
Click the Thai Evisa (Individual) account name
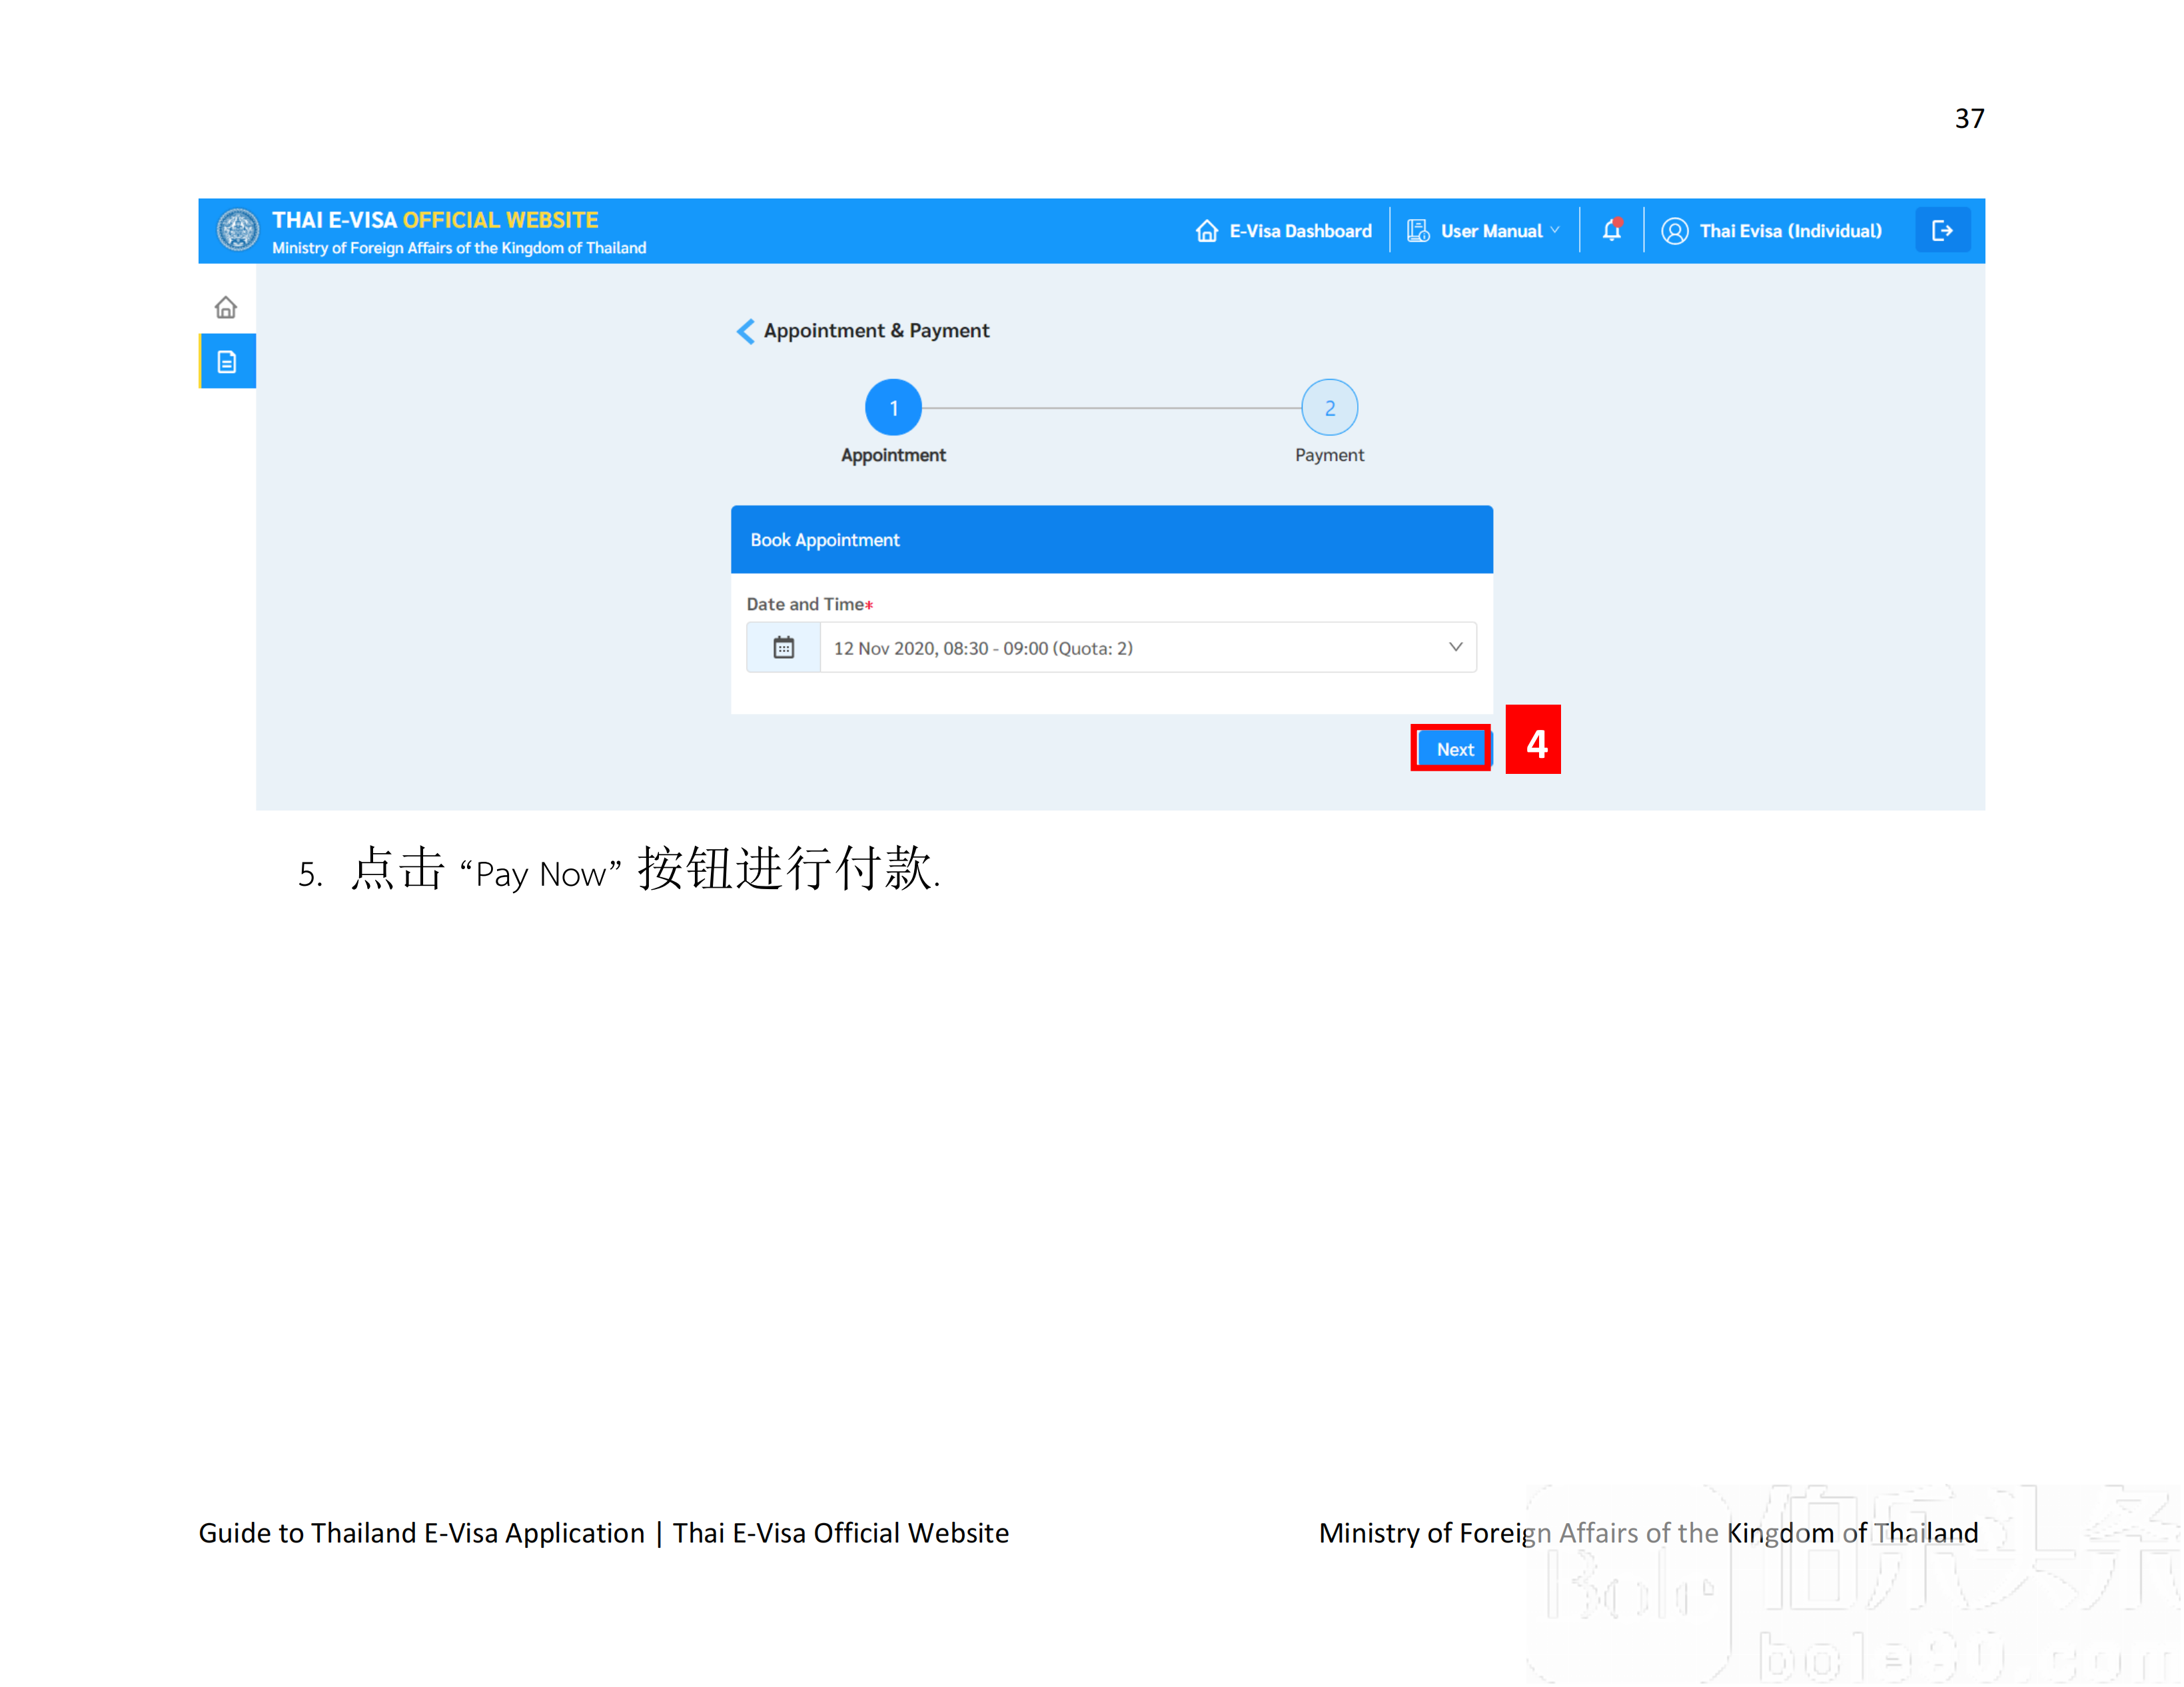coord(1790,231)
